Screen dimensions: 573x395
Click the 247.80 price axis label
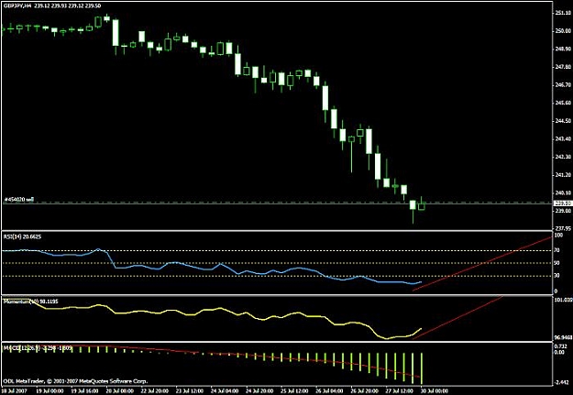[563, 67]
